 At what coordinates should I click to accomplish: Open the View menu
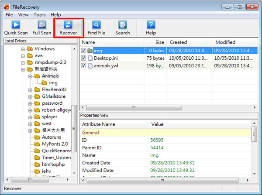click(x=23, y=15)
